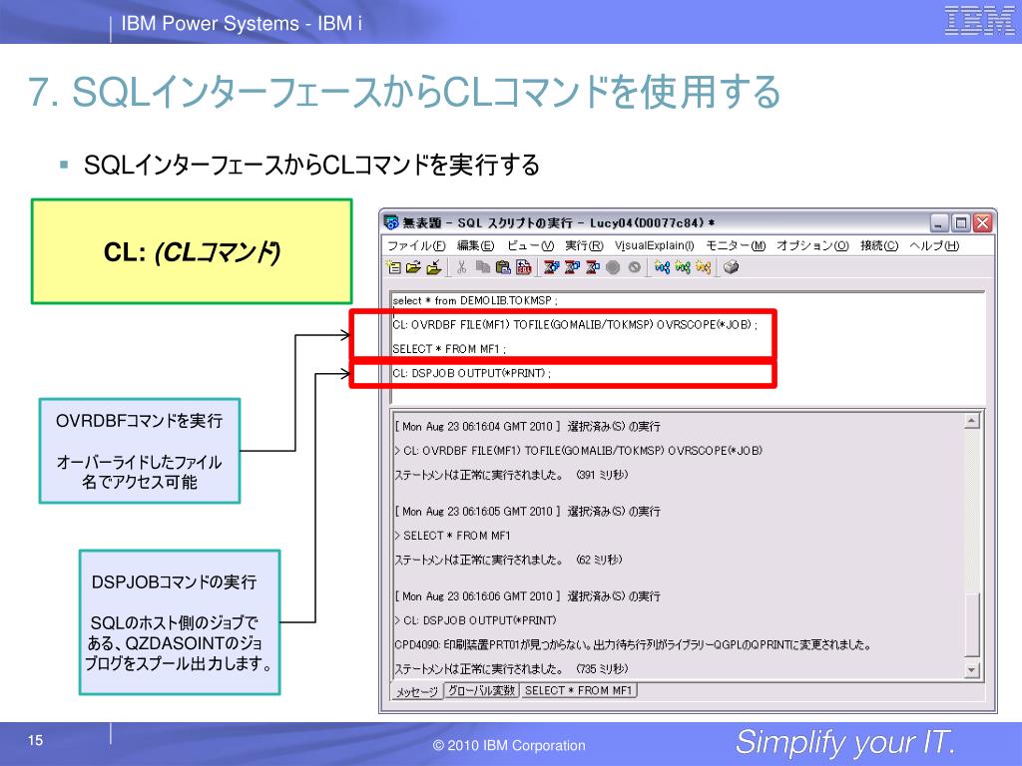Viewport: 1022px width, 766px height.
Task: Open the VisualExplain(I) menu
Action: (x=655, y=245)
